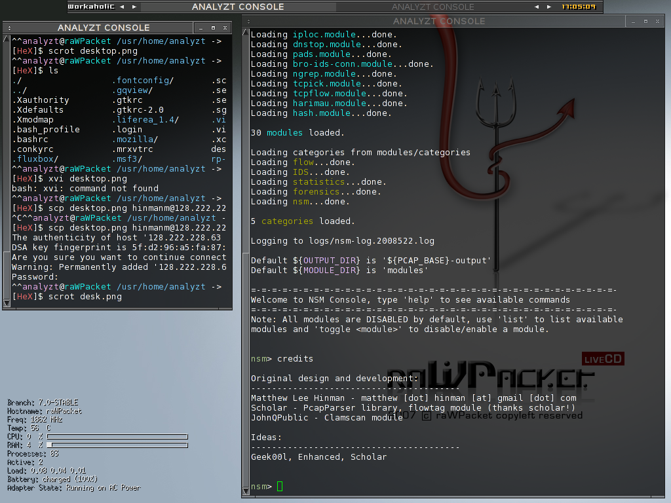Click the '.liferea_1.4/' directory entry
The width and height of the screenshot is (671, 503).
pos(145,120)
